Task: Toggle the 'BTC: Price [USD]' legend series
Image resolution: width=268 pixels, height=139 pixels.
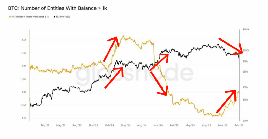Action: coord(63,16)
